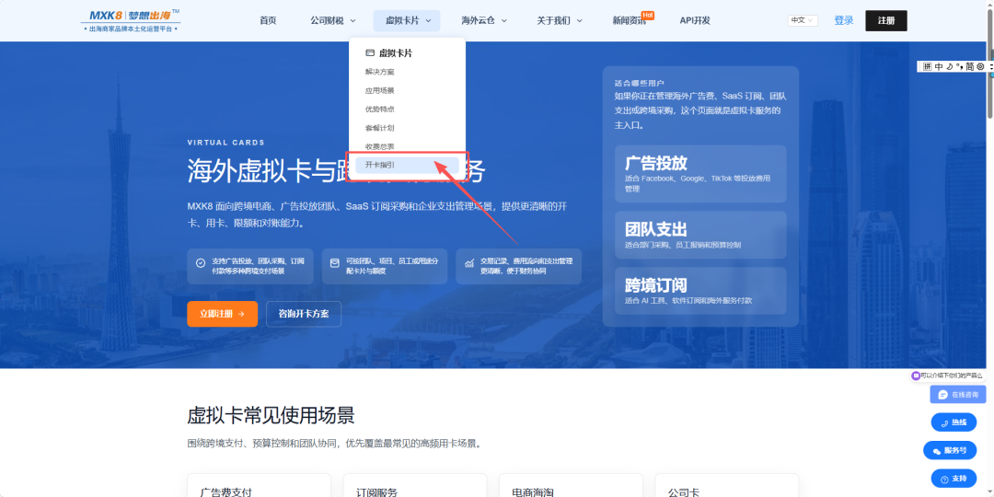Click the 订阅服务 scenario card
This screenshot has height=497, width=994.
[414, 486]
